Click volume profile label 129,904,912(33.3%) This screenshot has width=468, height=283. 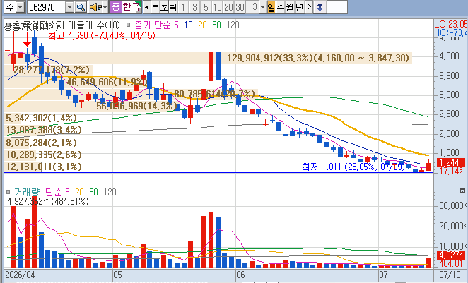pyautogui.click(x=270, y=58)
